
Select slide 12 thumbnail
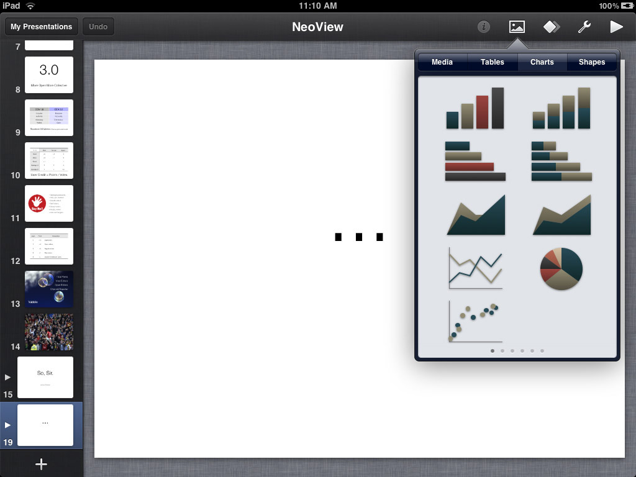click(x=49, y=246)
